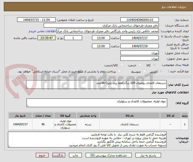
Task: Click the بسته unit cell
Action: click(88, 124)
